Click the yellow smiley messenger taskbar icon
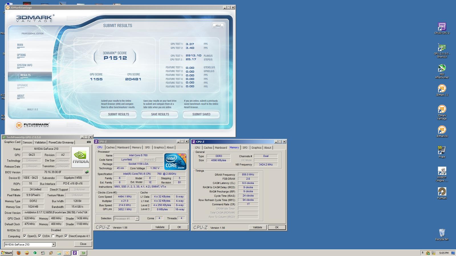The height and width of the screenshot is (256, 456). 27,253
